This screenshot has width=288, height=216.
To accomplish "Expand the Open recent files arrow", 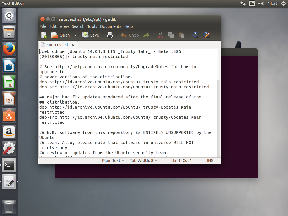I will tap(75, 35).
